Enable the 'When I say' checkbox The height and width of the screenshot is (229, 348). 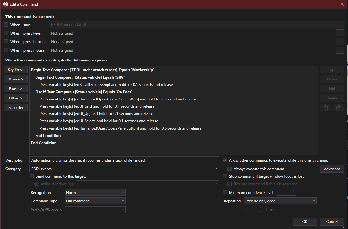click(6, 25)
